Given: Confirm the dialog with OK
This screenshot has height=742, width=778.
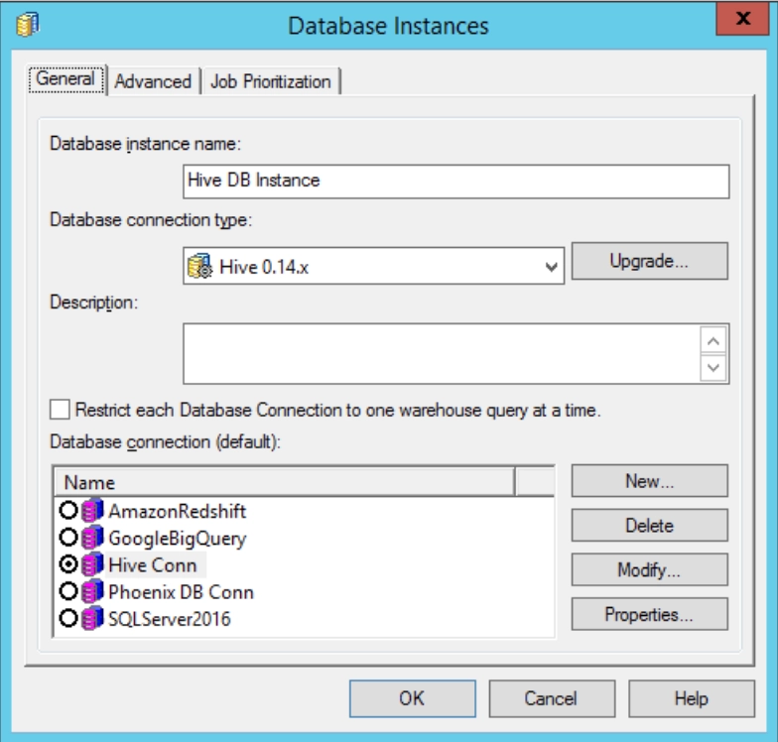Looking at the screenshot, I should [x=413, y=698].
